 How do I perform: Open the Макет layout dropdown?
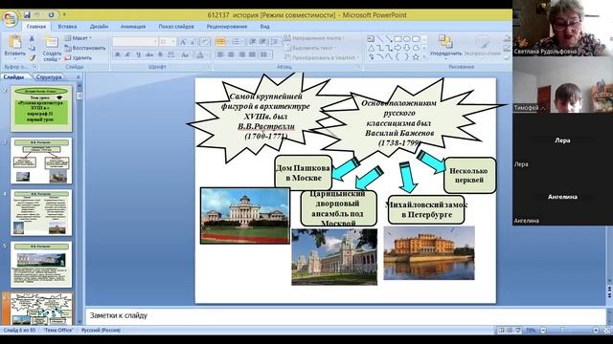(x=78, y=38)
